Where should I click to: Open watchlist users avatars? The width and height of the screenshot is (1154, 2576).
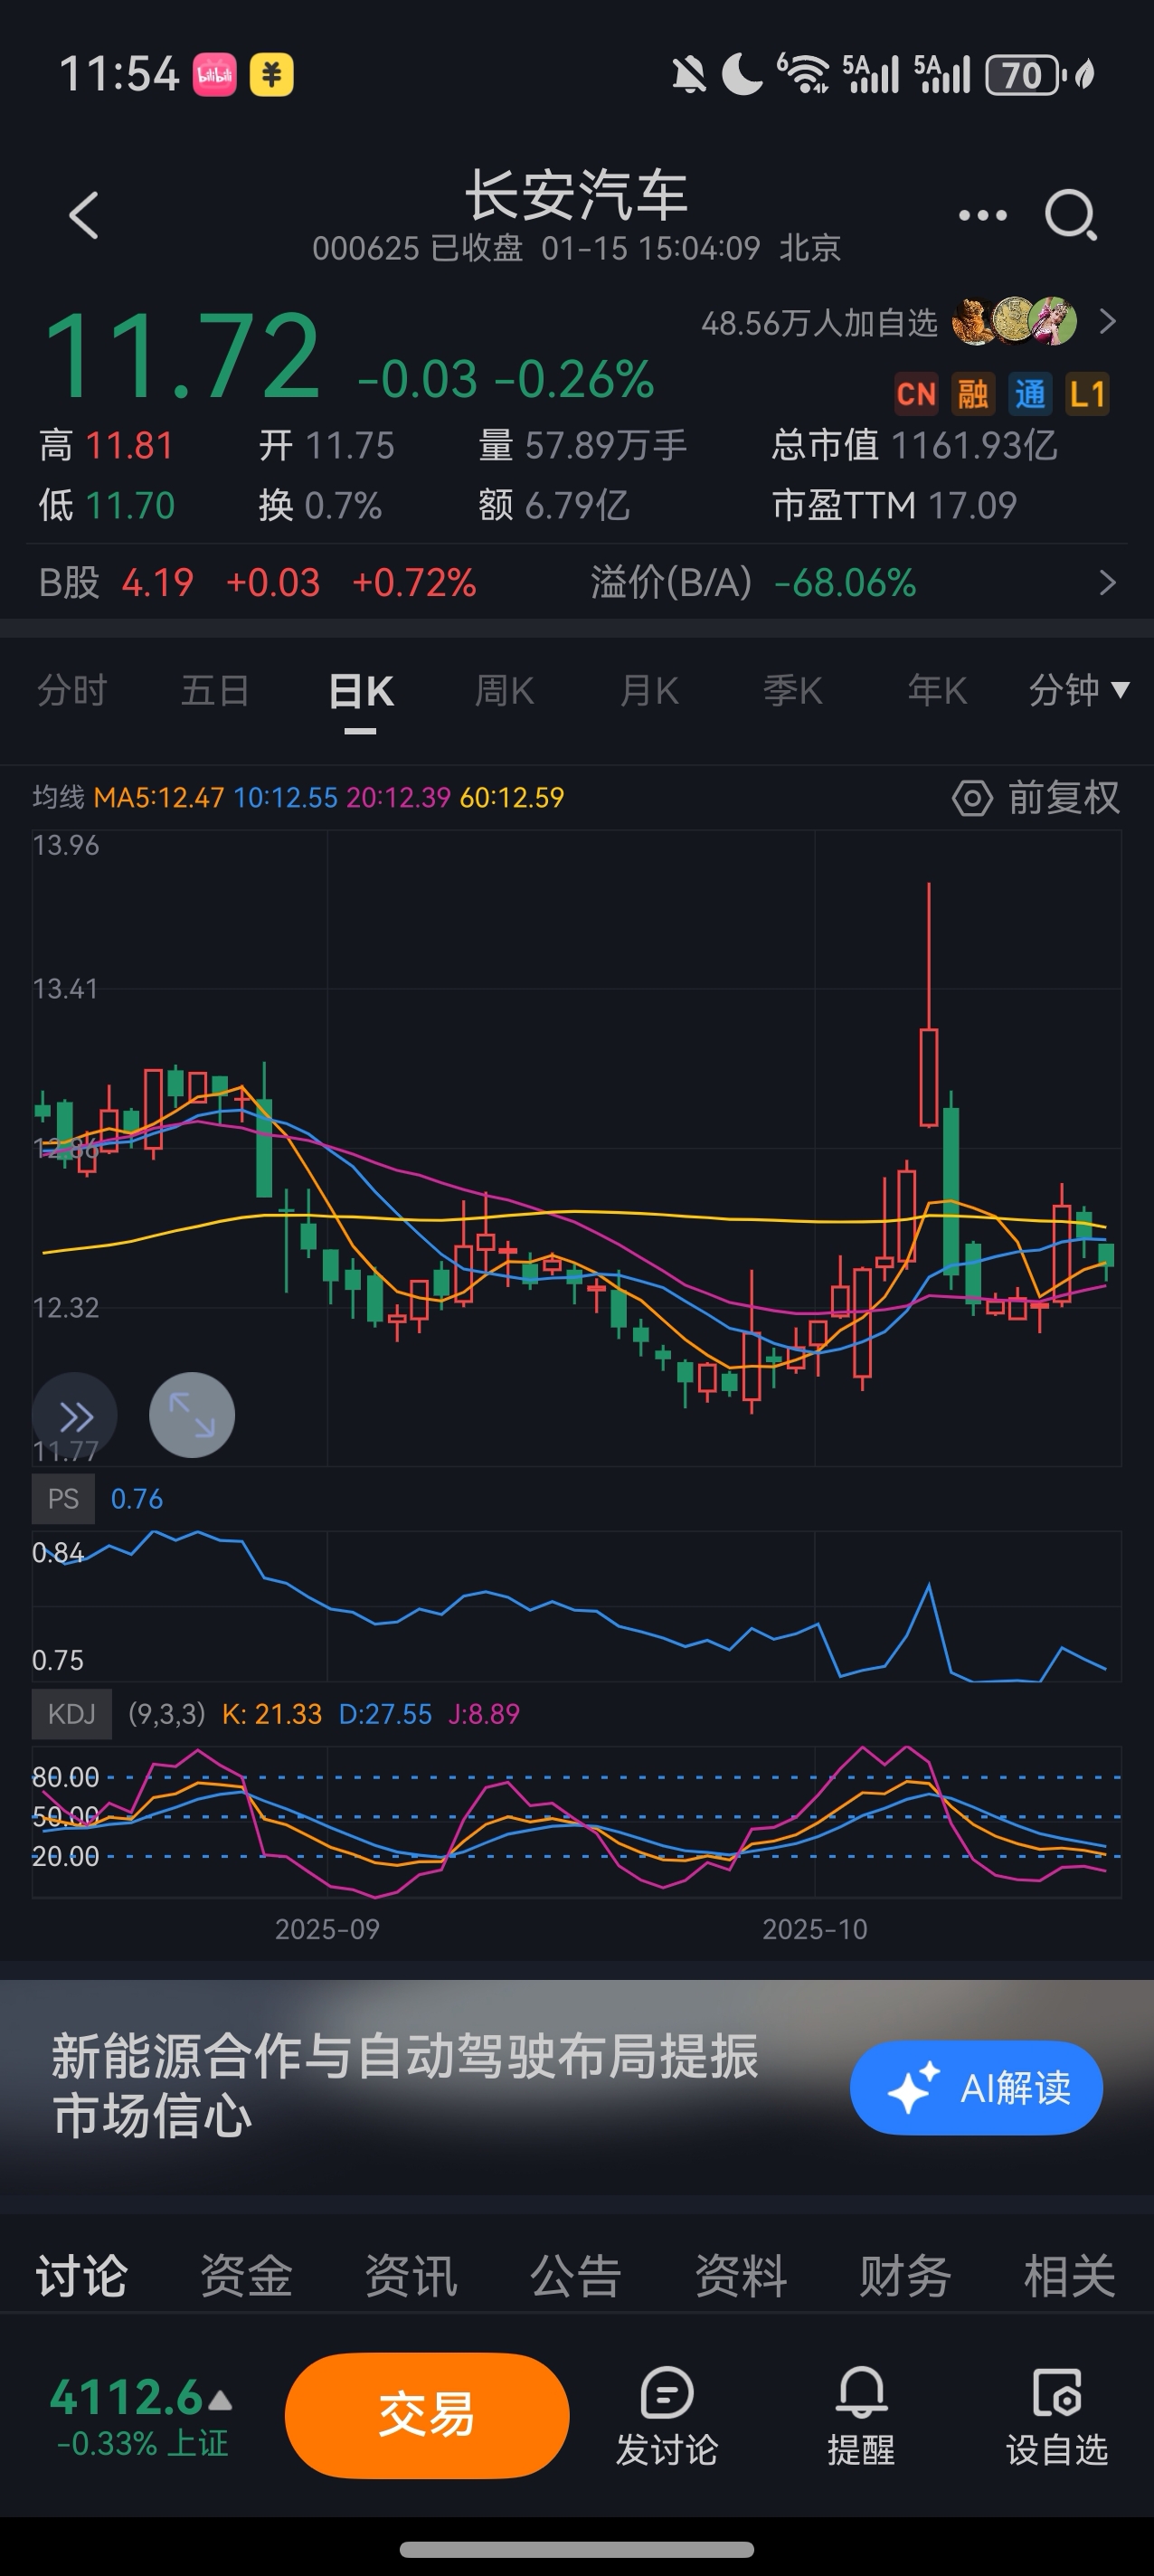pos(1014,322)
